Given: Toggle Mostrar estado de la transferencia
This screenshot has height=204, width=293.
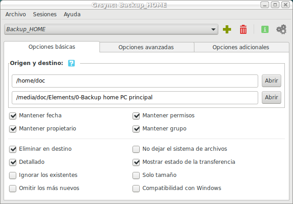Looking at the screenshot, I should [136, 162].
